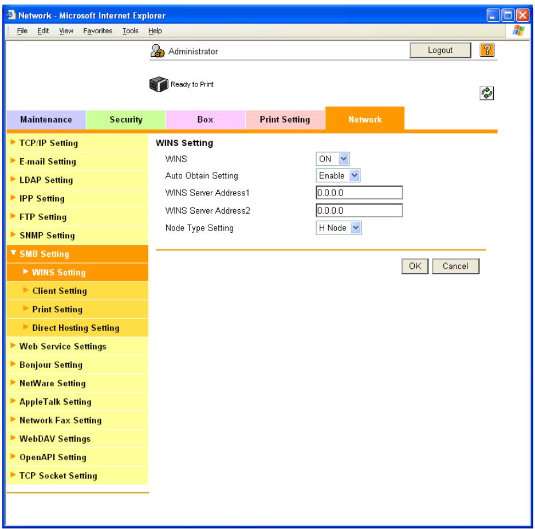The image size is (535, 529).
Task: Select WINS Setting submenu item
Action: coord(77,272)
